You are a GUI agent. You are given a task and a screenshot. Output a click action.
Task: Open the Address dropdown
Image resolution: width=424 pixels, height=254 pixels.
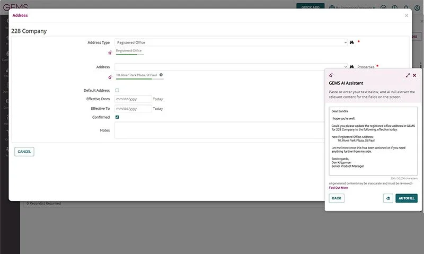[231, 67]
